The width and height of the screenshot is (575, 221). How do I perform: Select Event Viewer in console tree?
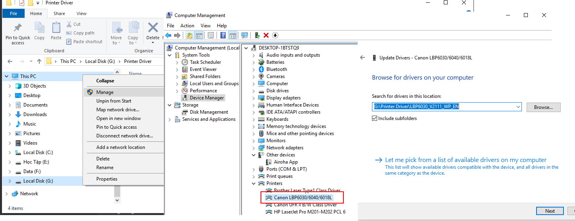point(203,69)
